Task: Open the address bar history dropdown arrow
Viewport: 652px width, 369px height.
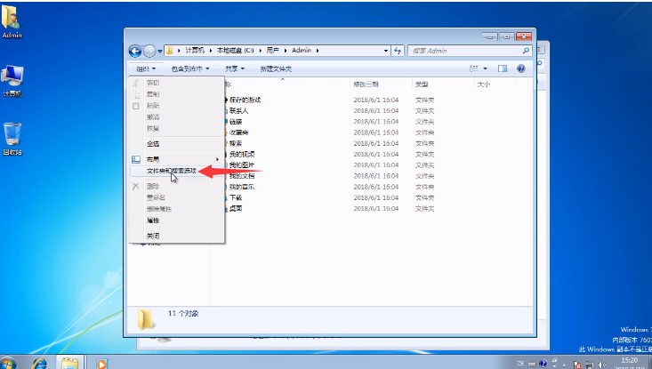Action: click(x=386, y=51)
